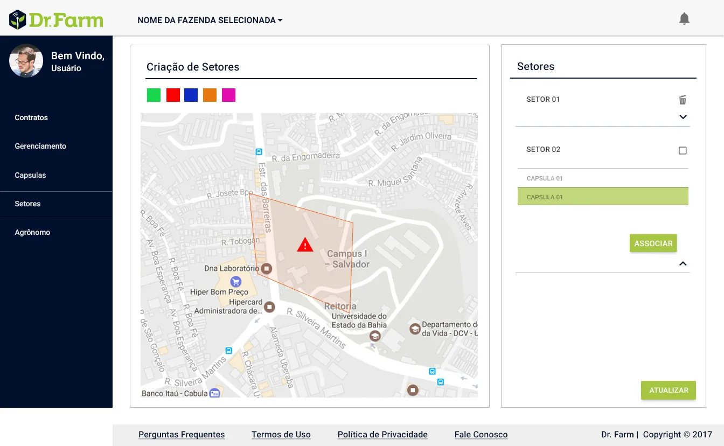Open the Fale Conosco link
The width and height of the screenshot is (724, 446).
pos(481,435)
